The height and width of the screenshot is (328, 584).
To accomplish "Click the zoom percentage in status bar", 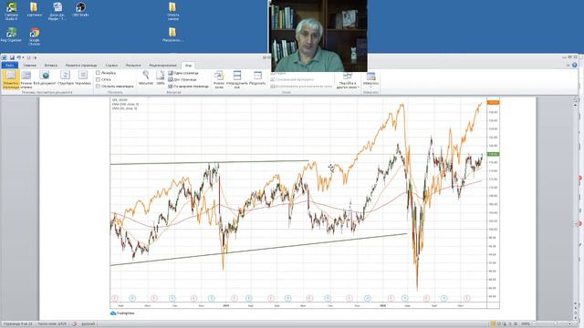I will click(x=526, y=324).
